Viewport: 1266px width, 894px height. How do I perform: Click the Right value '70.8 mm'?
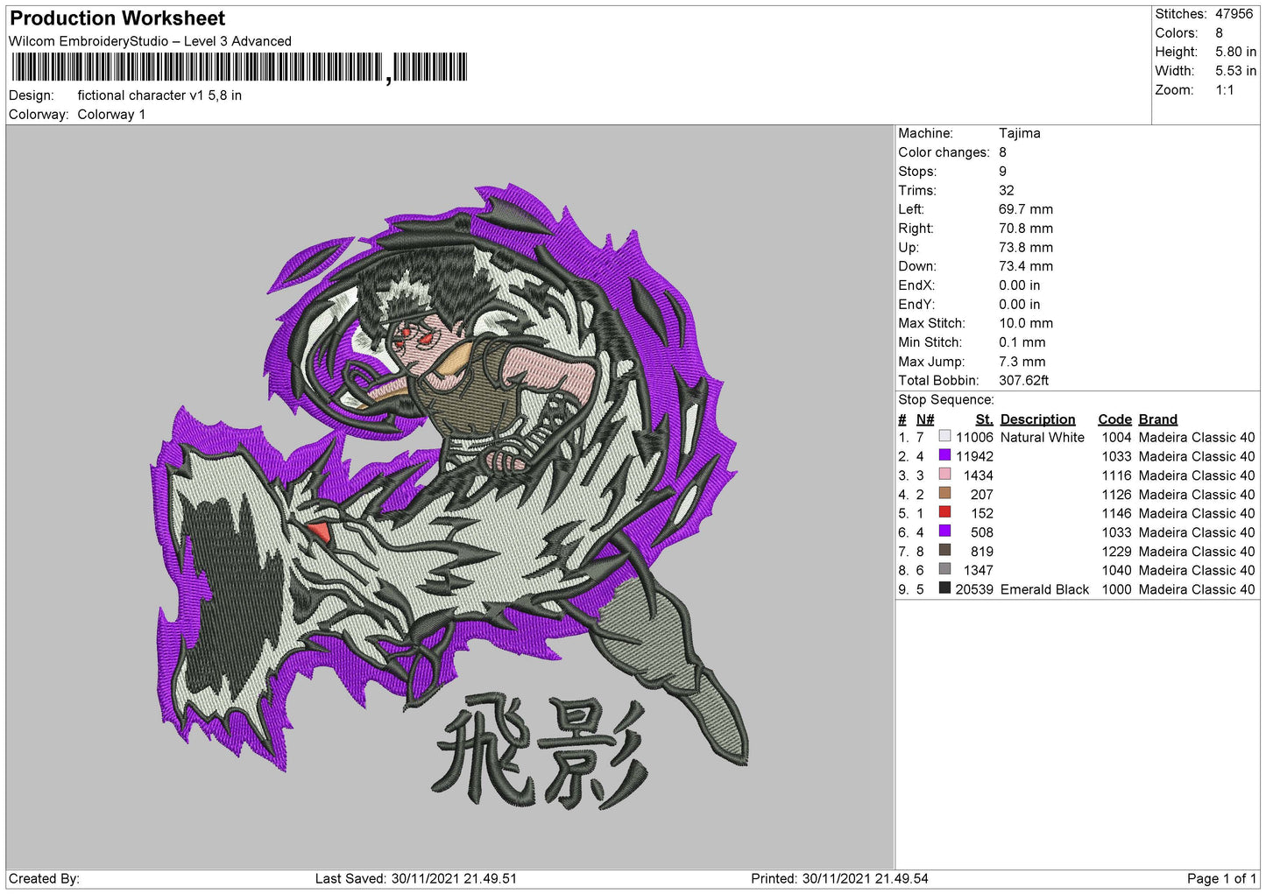pyautogui.click(x=1026, y=229)
